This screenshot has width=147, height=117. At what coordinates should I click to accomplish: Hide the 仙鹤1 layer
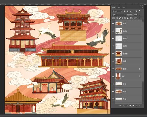point(113,31)
